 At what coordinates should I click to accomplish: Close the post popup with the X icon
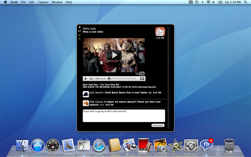point(80,27)
